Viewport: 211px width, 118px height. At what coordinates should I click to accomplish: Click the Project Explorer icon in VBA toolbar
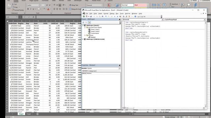point(124,16)
